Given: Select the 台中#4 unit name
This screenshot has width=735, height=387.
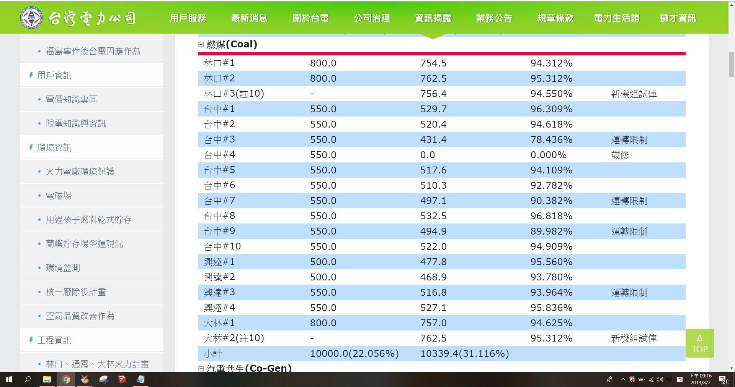Looking at the screenshot, I should coord(219,155).
